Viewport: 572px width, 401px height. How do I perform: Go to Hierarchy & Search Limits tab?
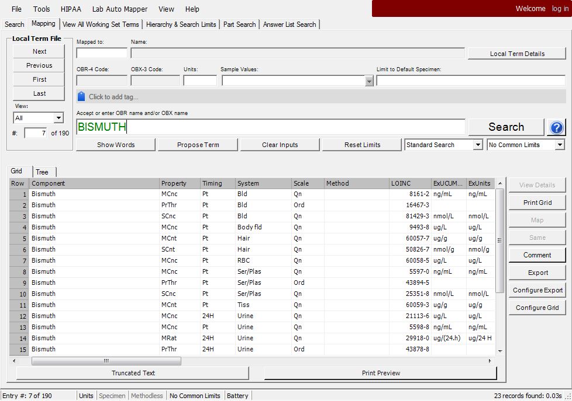point(181,25)
